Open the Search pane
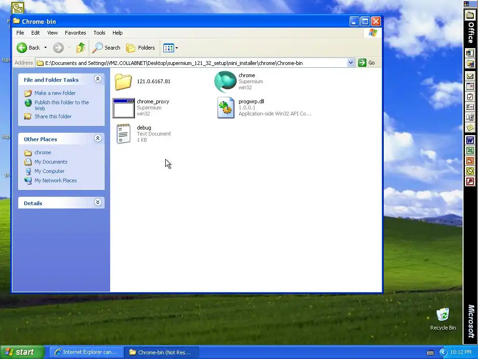The image size is (478, 359). point(106,48)
